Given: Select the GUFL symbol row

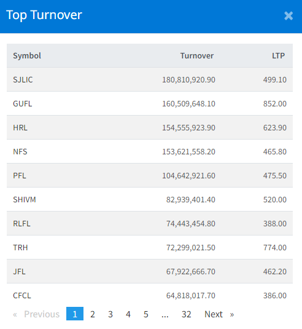Looking at the screenshot, I should (150, 103).
